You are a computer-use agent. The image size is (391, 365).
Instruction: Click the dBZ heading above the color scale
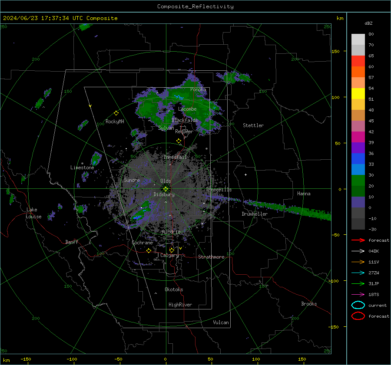pos(368,23)
